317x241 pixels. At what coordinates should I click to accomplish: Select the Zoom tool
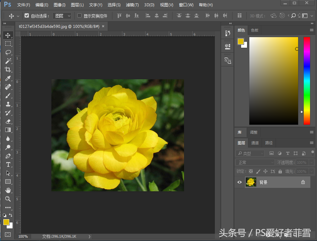coord(8,199)
